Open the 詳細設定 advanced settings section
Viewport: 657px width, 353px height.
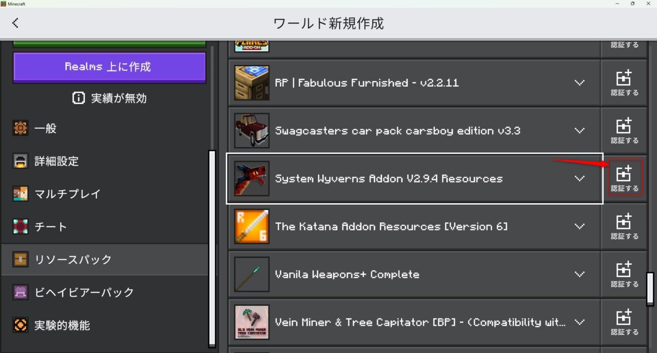pyautogui.click(x=21, y=161)
